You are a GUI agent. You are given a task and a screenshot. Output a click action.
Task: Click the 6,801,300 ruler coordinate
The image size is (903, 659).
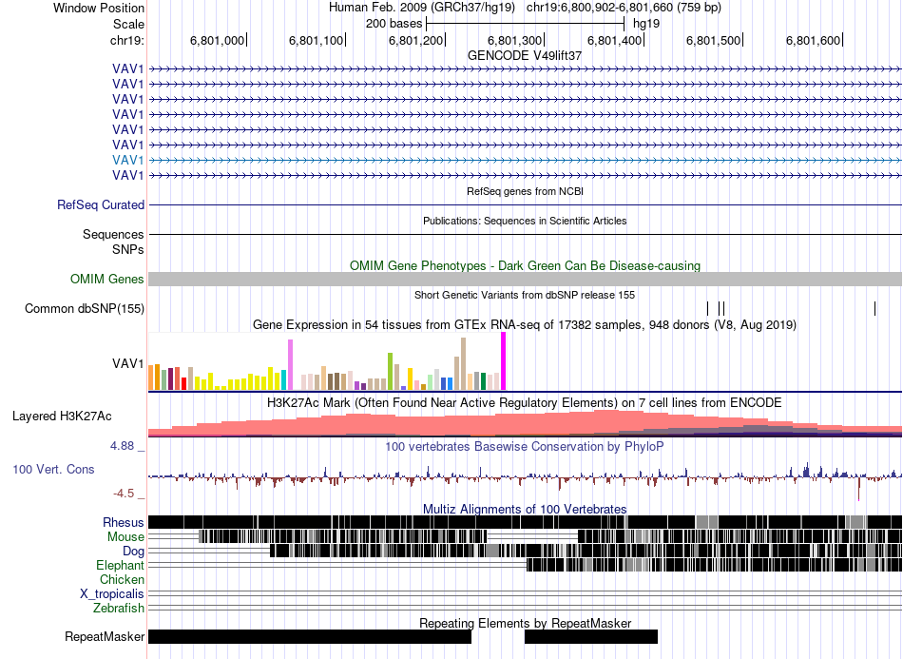(x=515, y=40)
